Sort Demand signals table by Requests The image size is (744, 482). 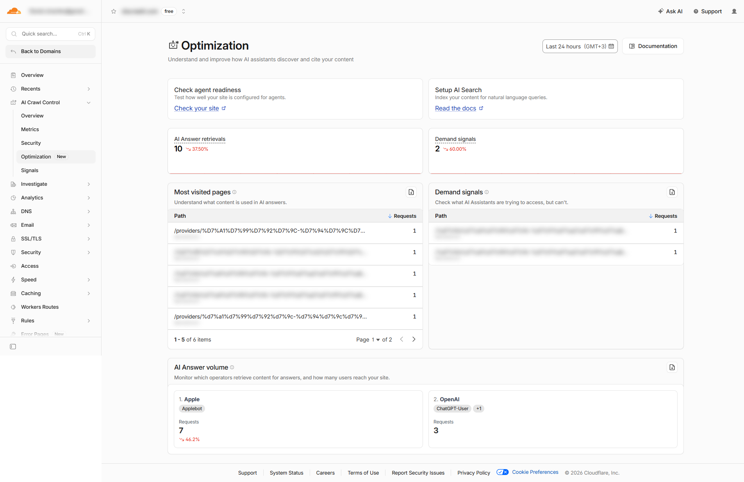(x=663, y=216)
